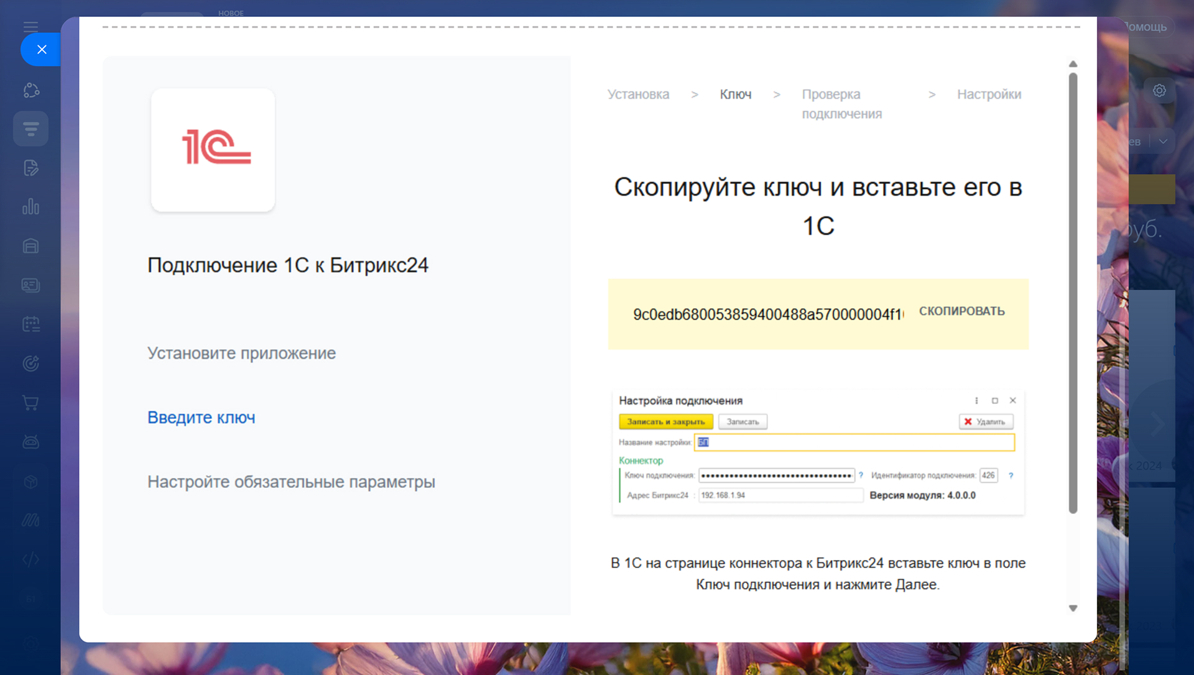This screenshot has height=675, width=1194.
Task: Open the warehouse store icon in sidebar
Action: (31, 246)
